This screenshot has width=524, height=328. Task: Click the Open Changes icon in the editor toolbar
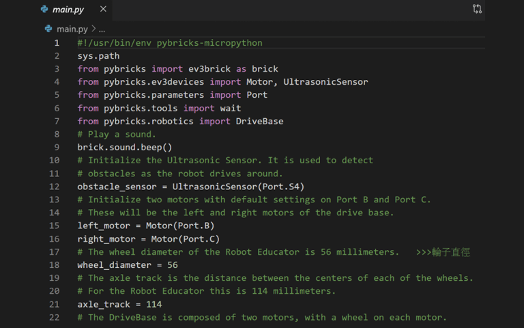pos(477,10)
